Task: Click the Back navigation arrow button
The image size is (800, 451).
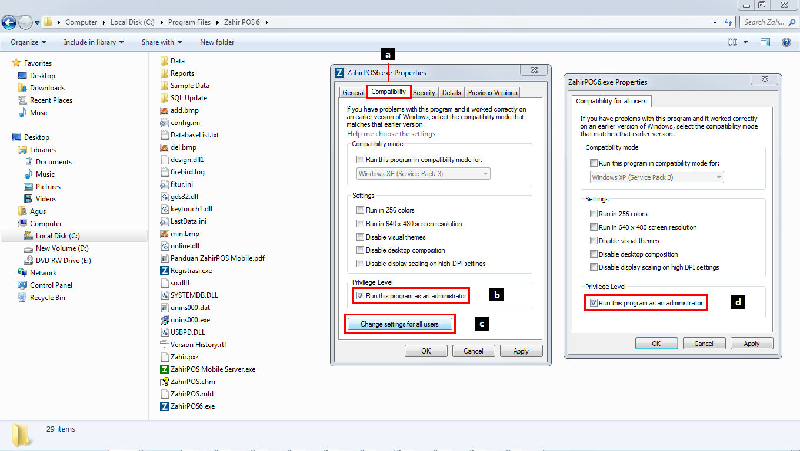Action: pyautogui.click(x=9, y=22)
